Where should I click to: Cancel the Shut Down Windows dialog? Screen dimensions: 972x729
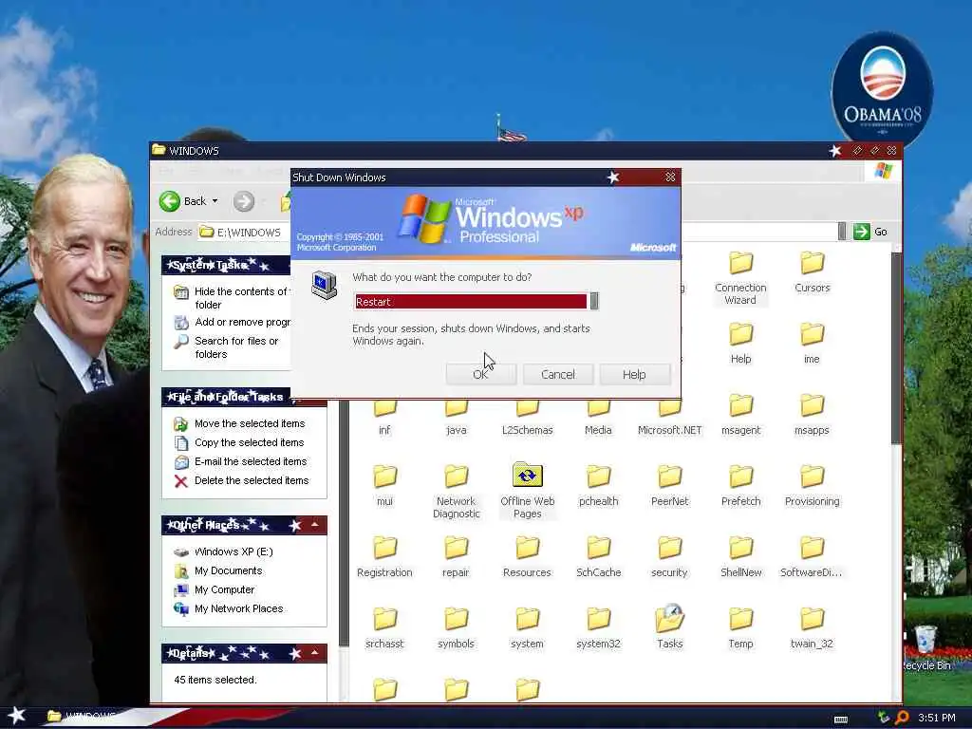558,374
